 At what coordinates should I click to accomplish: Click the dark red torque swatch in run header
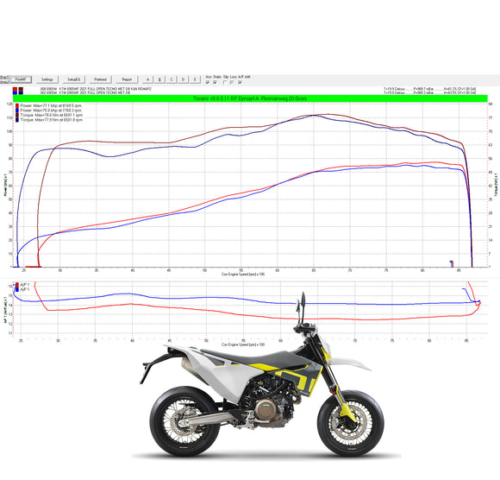21,89
